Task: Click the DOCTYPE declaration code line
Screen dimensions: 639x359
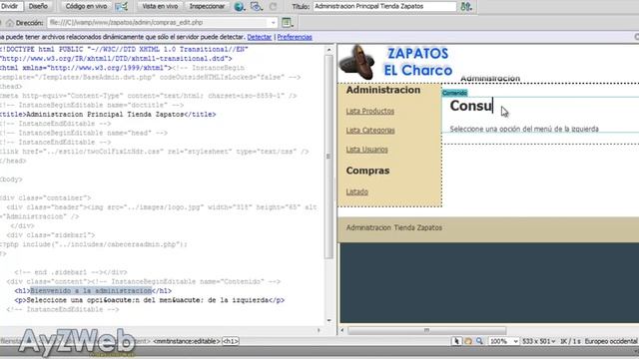Action: (x=124, y=49)
